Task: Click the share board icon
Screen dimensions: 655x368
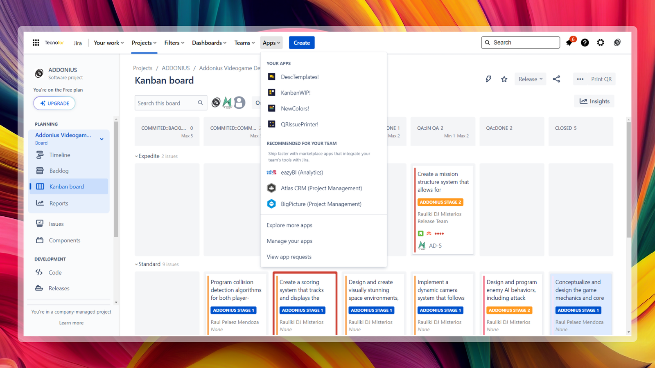Action: pos(556,79)
